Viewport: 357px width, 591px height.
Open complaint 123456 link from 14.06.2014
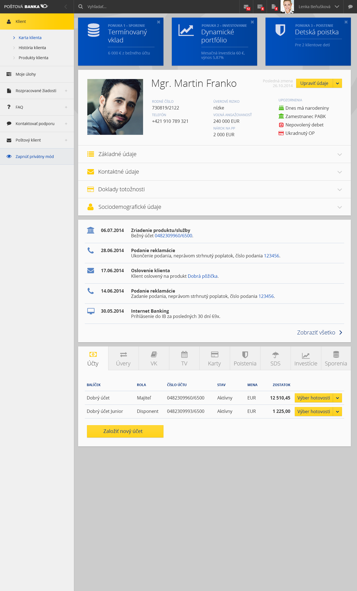tap(266, 296)
